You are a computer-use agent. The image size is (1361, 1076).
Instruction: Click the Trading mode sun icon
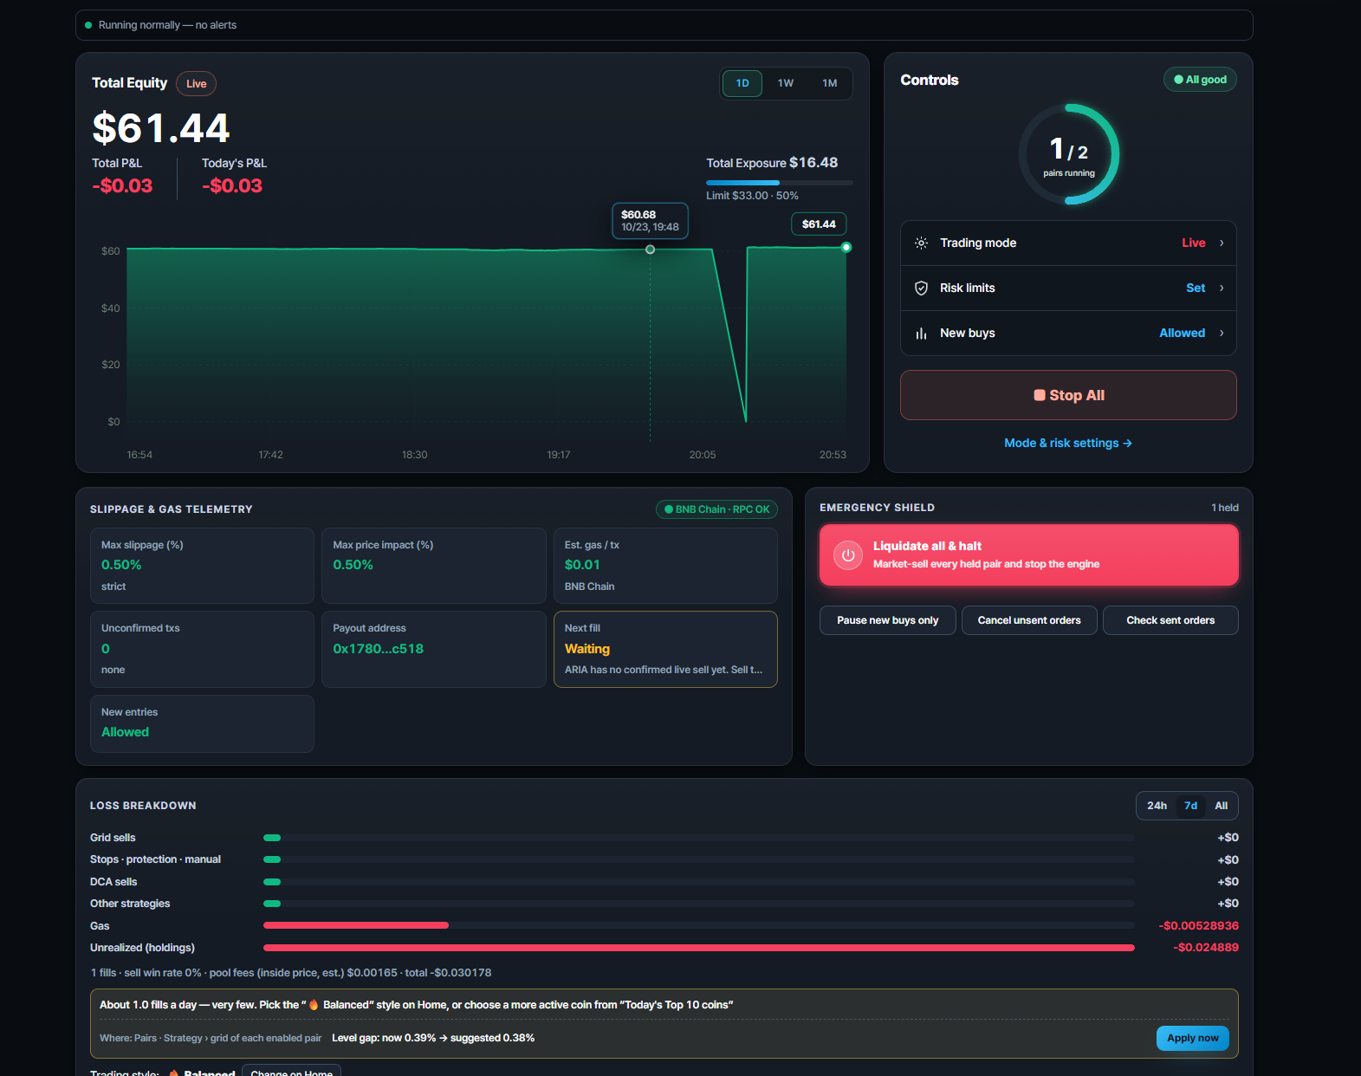921,243
